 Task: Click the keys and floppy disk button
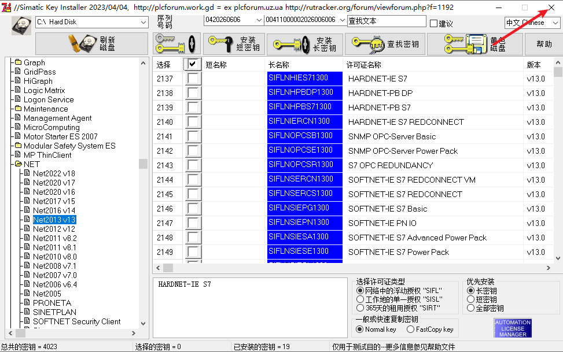(x=474, y=44)
